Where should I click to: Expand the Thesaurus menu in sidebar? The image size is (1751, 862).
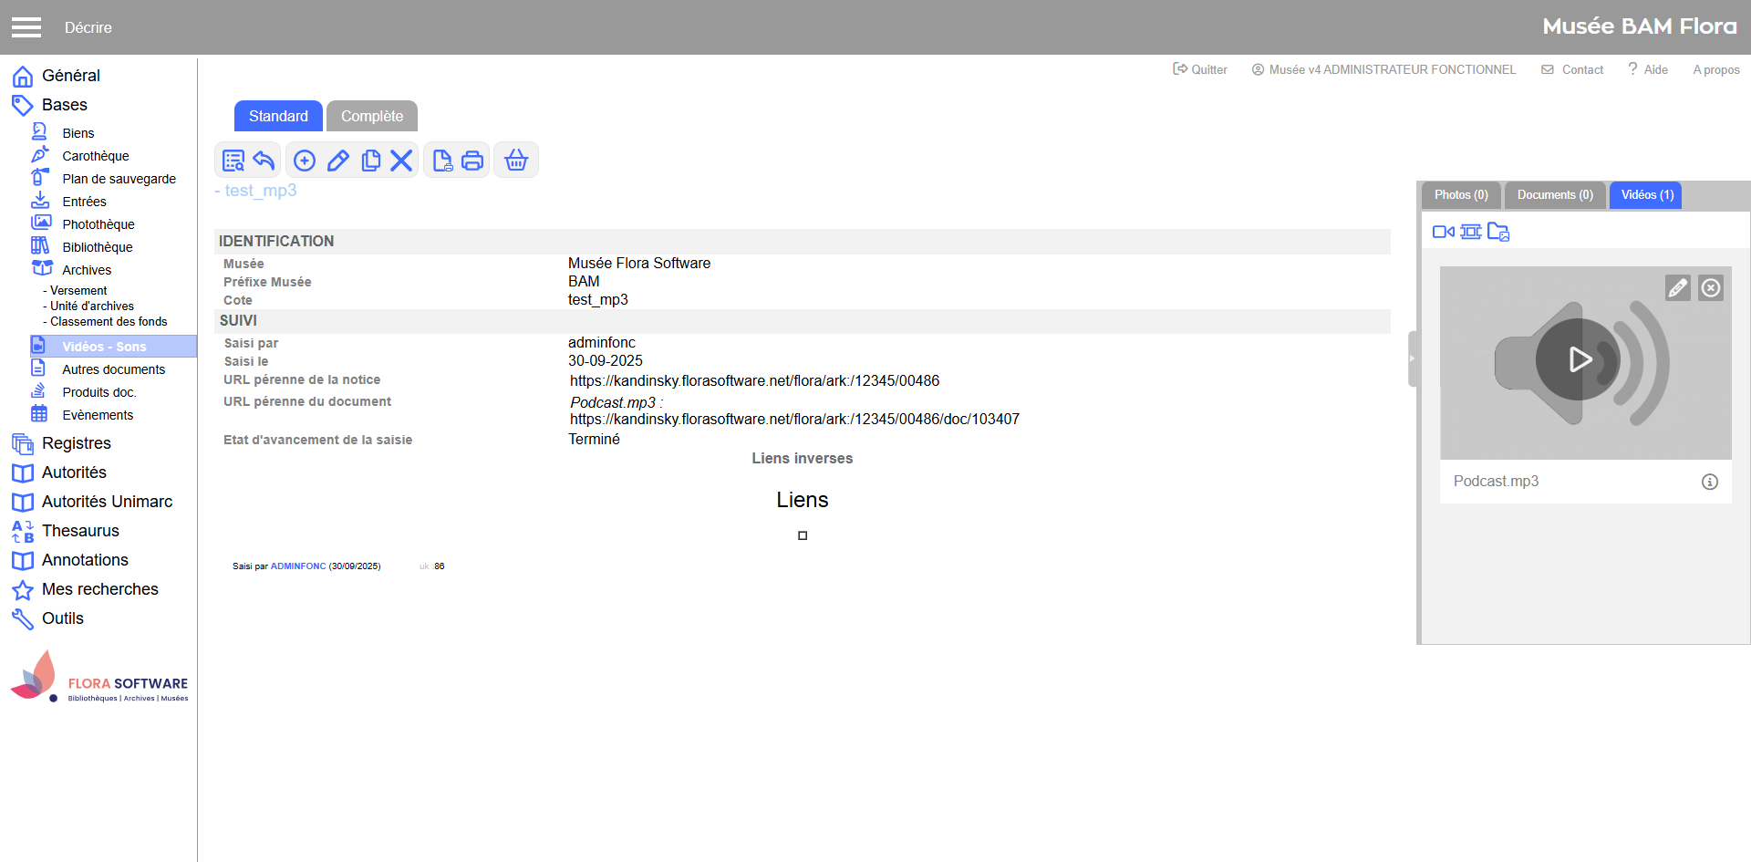click(80, 531)
